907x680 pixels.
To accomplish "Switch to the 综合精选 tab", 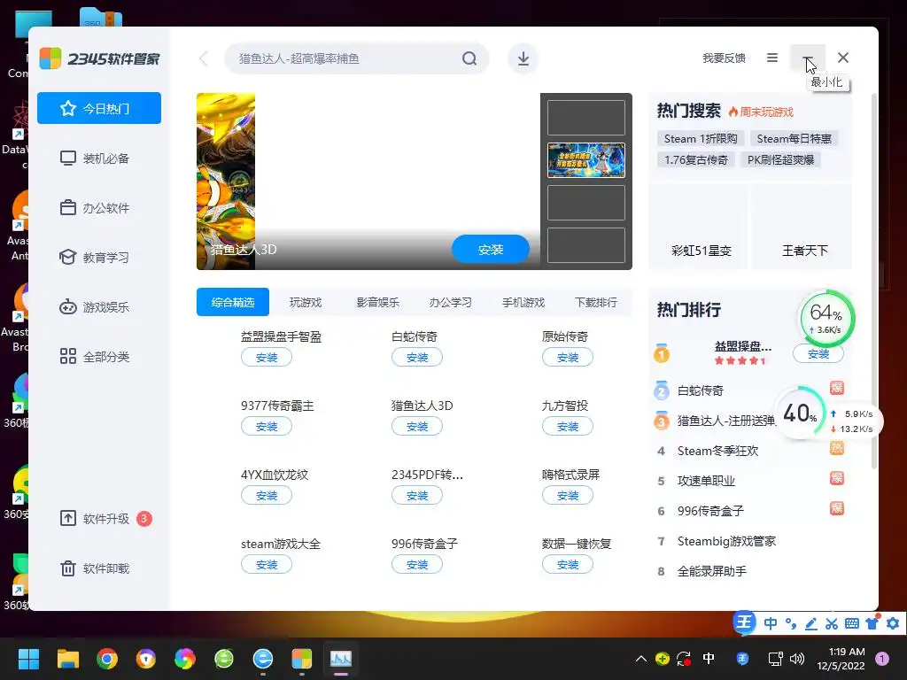I will click(x=233, y=302).
